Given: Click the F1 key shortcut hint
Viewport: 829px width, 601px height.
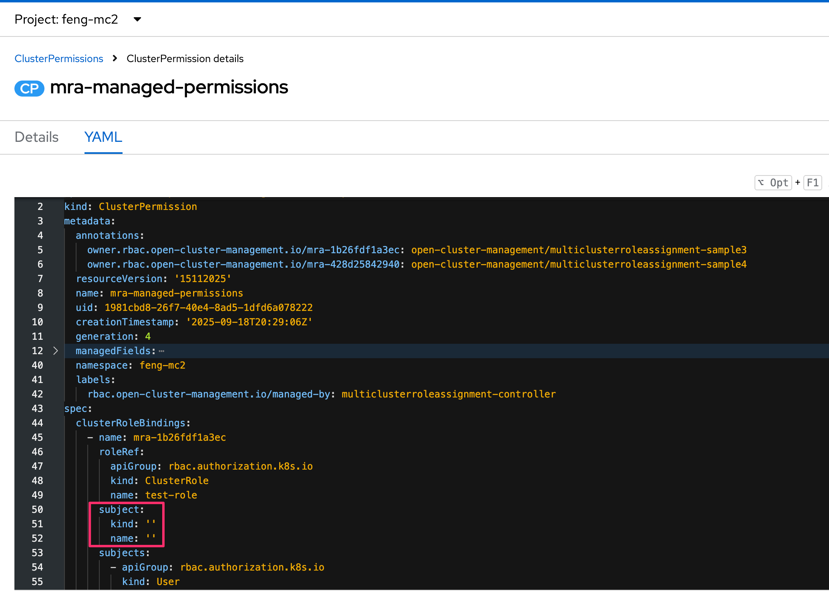Looking at the screenshot, I should coord(813,183).
